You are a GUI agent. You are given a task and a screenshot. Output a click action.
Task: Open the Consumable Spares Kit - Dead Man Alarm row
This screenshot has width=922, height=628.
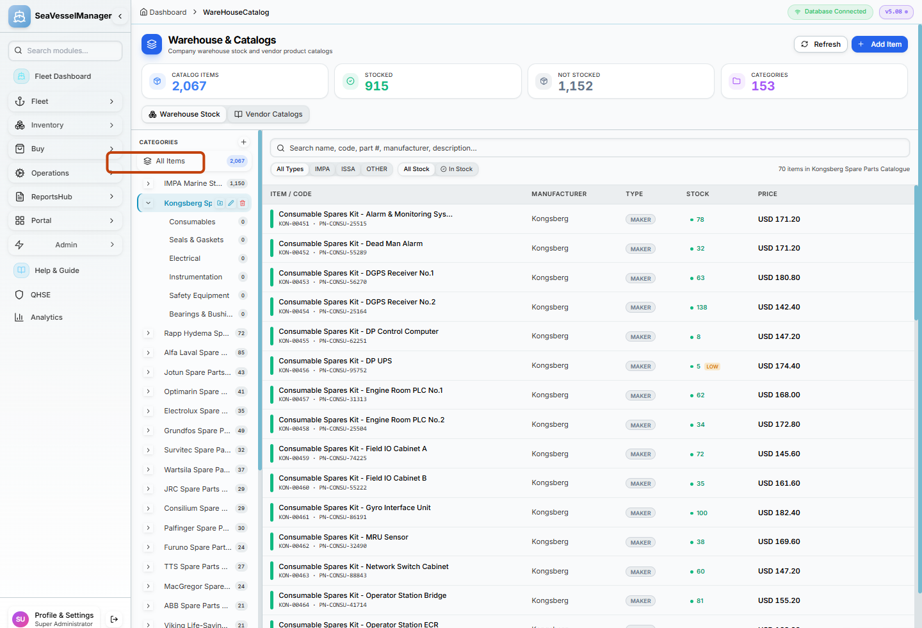tap(590, 248)
